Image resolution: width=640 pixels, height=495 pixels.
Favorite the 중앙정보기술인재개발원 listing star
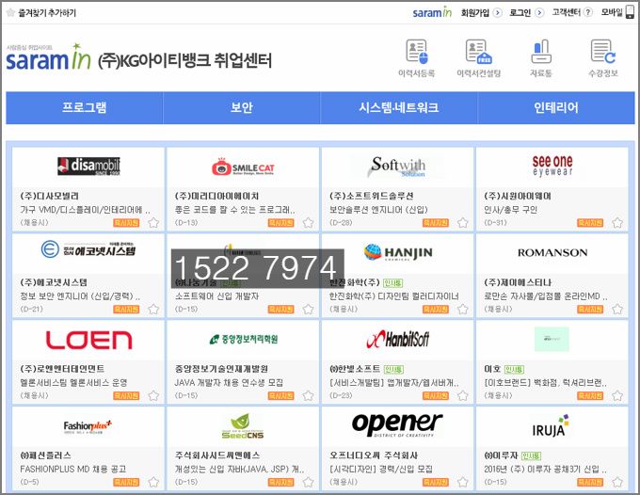(308, 396)
